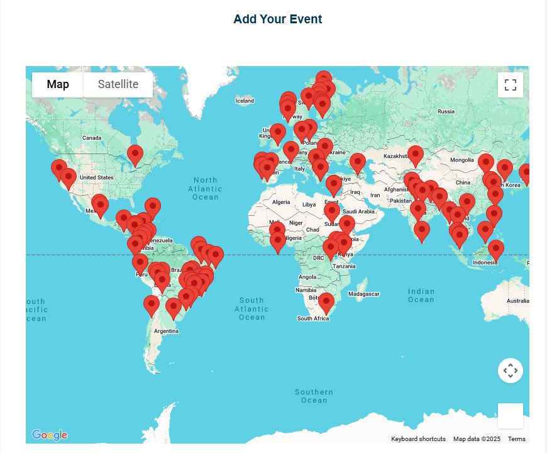
Task: Click the Australia label
Action: click(x=517, y=301)
